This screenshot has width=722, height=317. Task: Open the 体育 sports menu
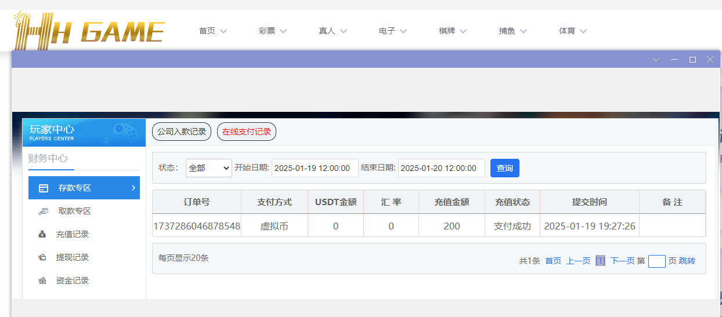pos(572,31)
